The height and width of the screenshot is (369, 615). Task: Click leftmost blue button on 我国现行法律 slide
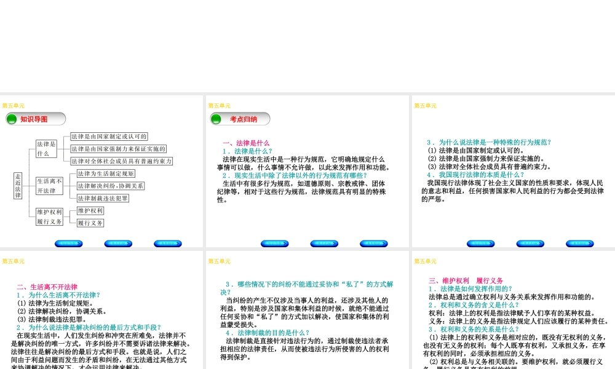[480, 244]
